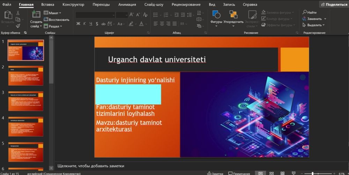Click the notes field Щелкните, чтобы добавить заметки
This screenshot has width=349, height=175.
pos(91,166)
